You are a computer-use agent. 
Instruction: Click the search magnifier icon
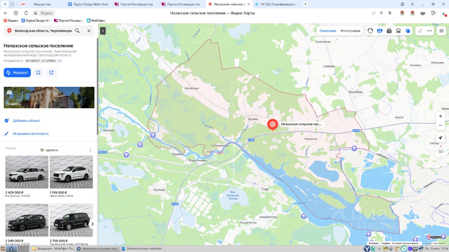click(77, 31)
